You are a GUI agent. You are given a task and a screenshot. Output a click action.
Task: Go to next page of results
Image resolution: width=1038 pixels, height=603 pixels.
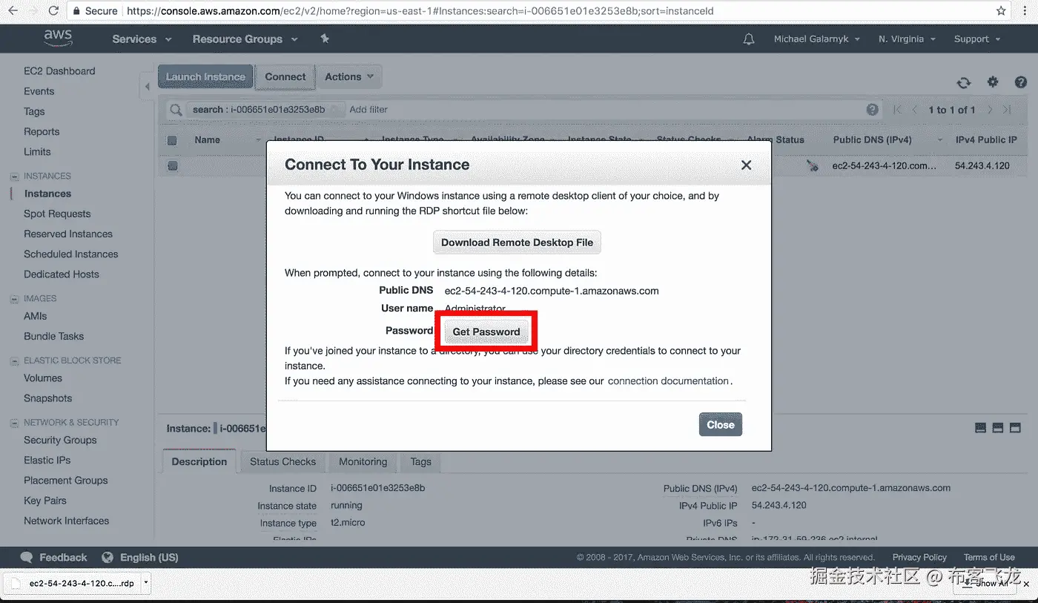[x=990, y=110]
